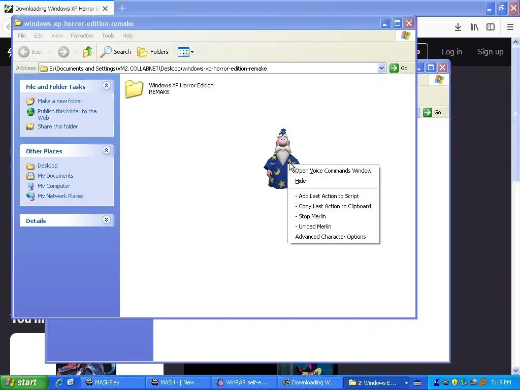
Task: Choose Add Last Action to Script
Action: pyautogui.click(x=333, y=197)
